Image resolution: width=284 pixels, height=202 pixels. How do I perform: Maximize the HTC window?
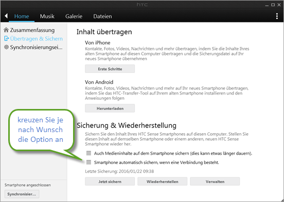[x=273, y=5]
